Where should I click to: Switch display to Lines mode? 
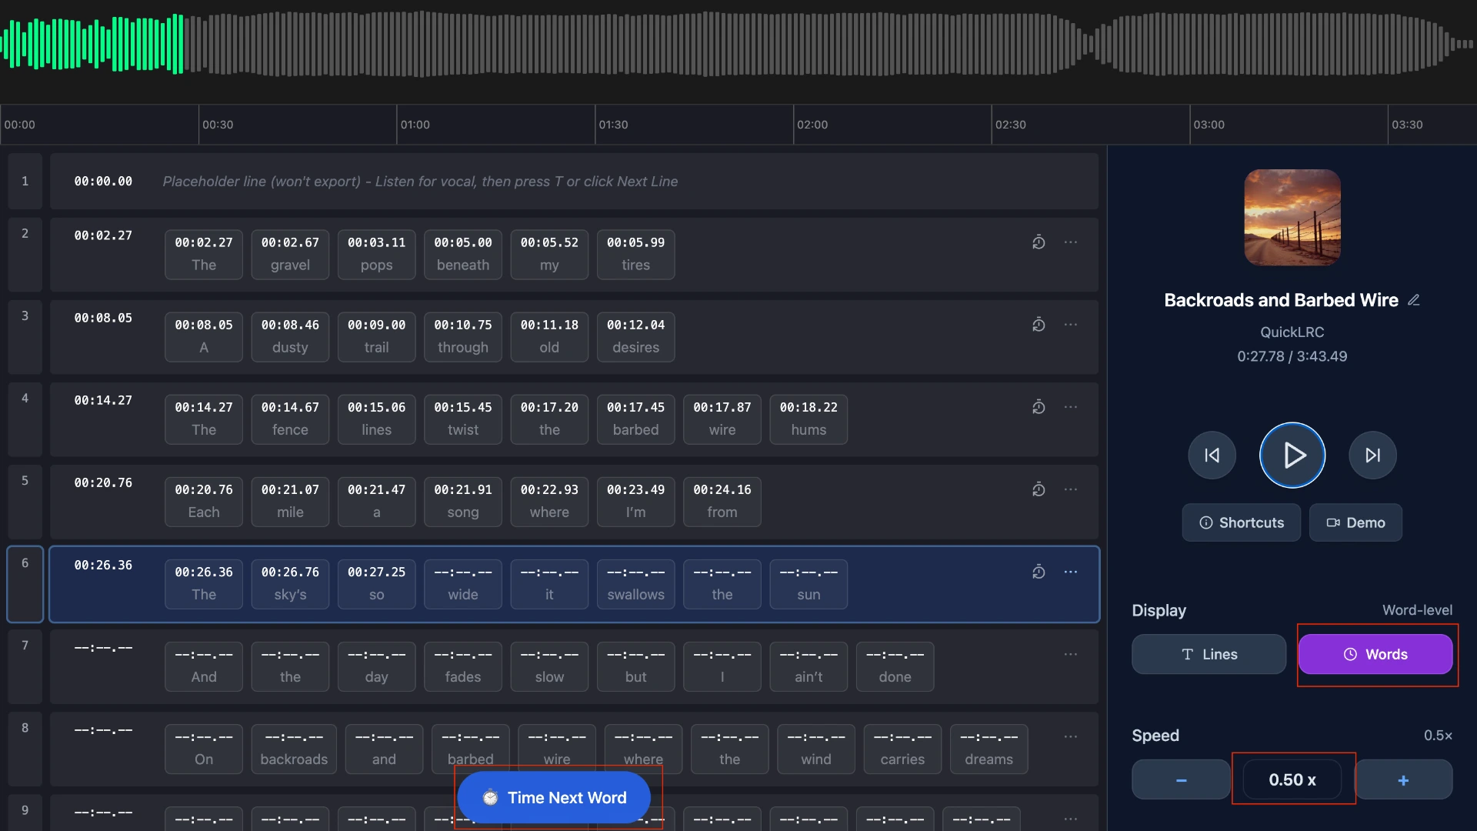[1209, 654]
